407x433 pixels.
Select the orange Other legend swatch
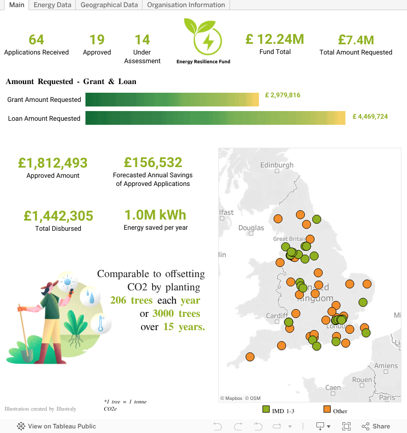click(x=327, y=409)
